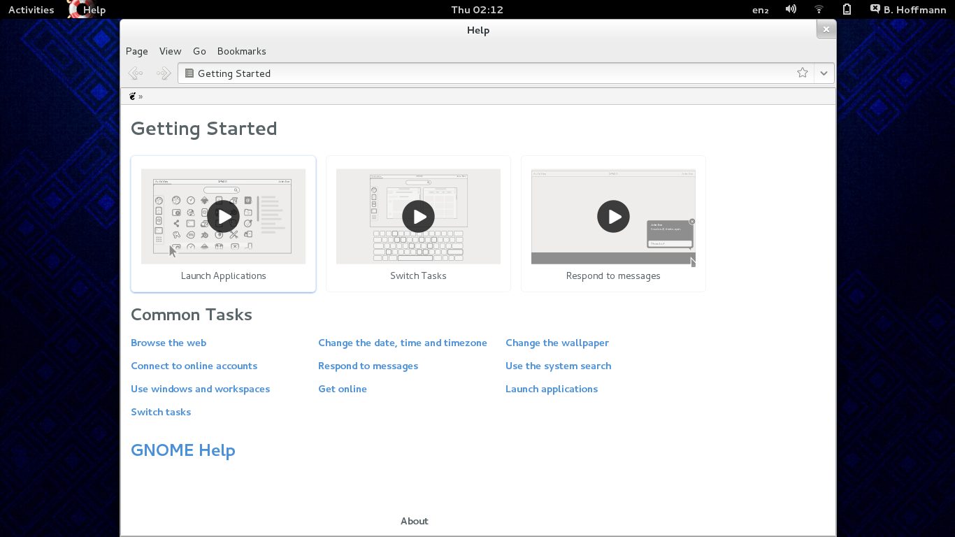955x537 pixels.
Task: Follow the Get online link
Action: [x=343, y=389]
